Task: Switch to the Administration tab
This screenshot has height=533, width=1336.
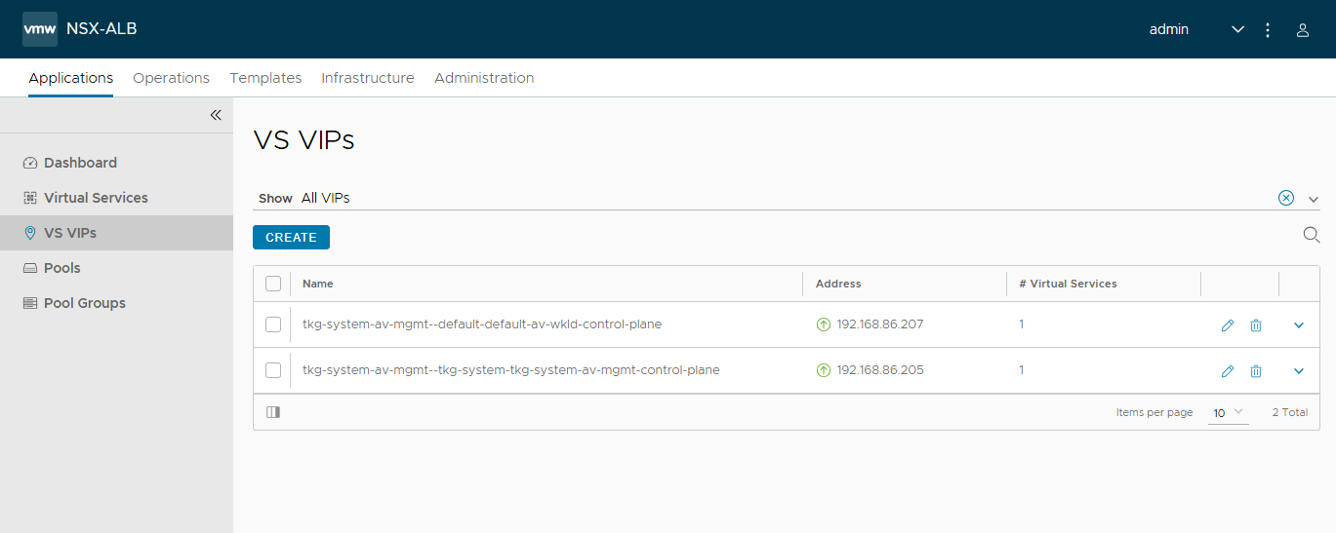Action: point(484,78)
